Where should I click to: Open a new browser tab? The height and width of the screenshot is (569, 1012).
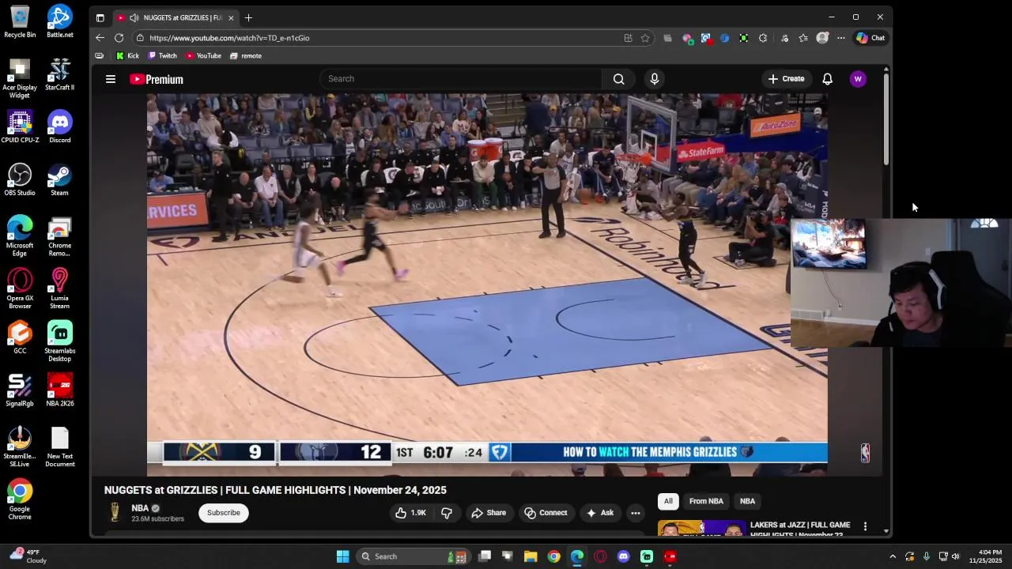248,17
